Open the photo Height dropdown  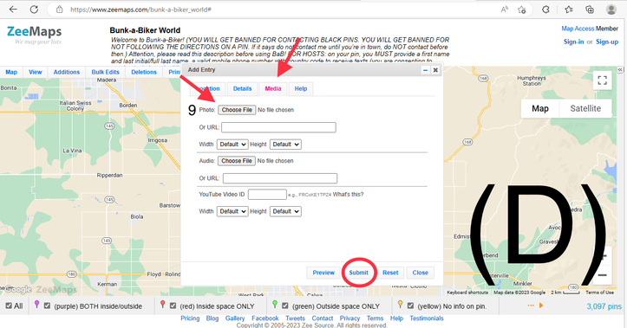[285, 144]
